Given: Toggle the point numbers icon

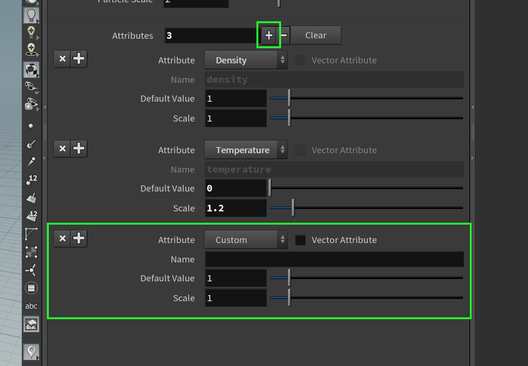Looking at the screenshot, I should click(31, 180).
